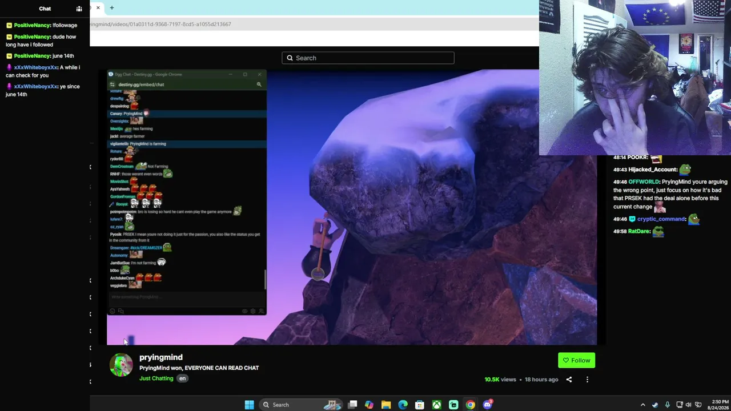Click the video title text
This screenshot has height=411, width=731.
[199, 368]
